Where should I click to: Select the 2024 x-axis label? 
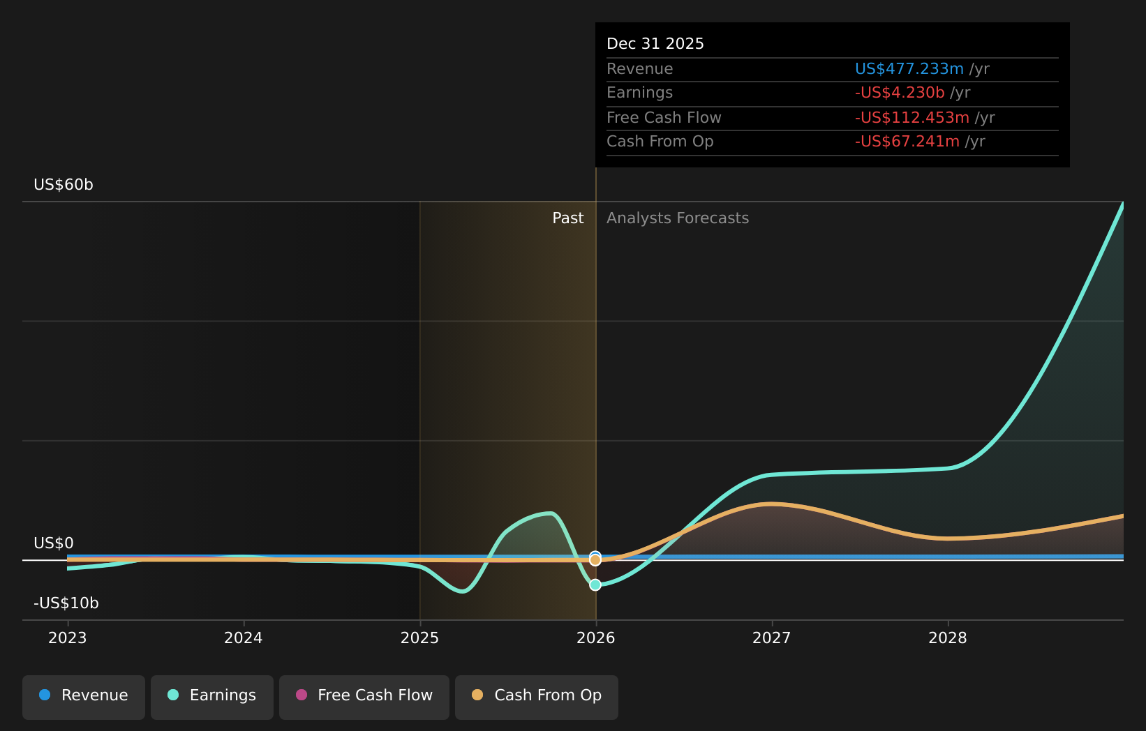(244, 638)
